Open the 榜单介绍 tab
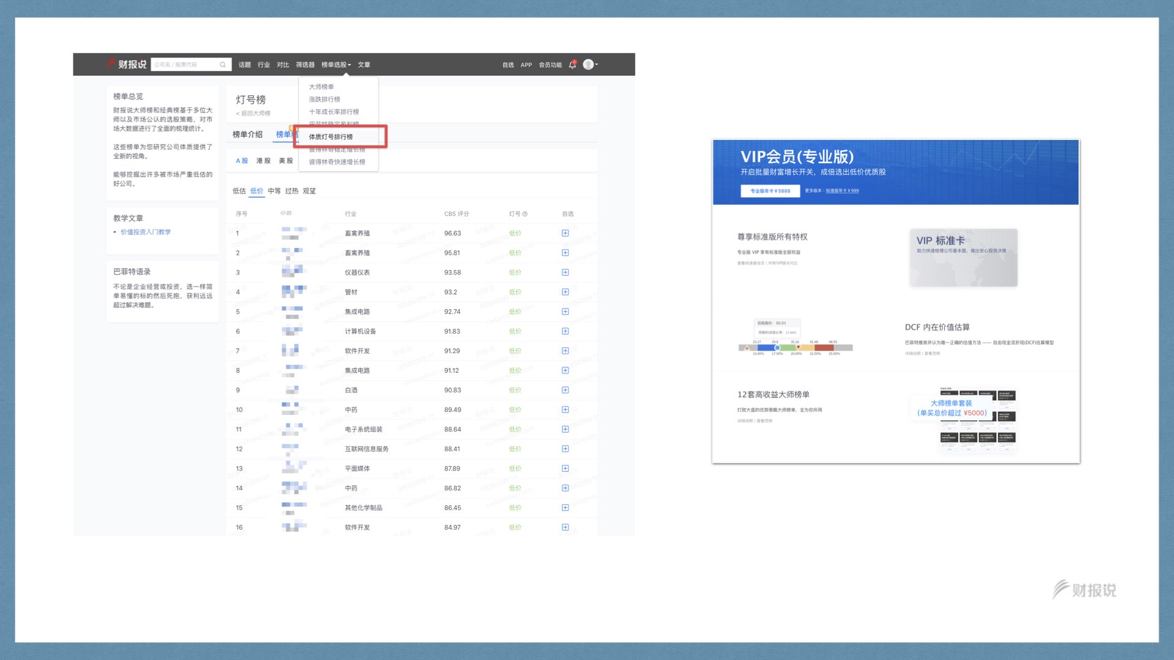 tap(247, 134)
